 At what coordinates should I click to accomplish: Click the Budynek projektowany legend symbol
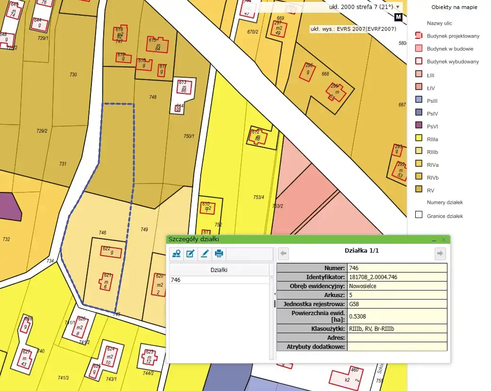419,36
